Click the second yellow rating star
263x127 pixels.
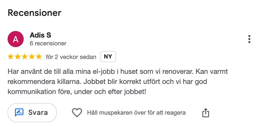[18, 57]
